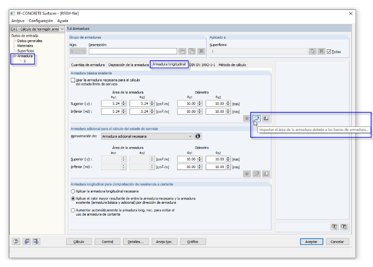Open the Archivo menu
Image resolution: width=373 pixels, height=267 pixels.
click(x=18, y=21)
